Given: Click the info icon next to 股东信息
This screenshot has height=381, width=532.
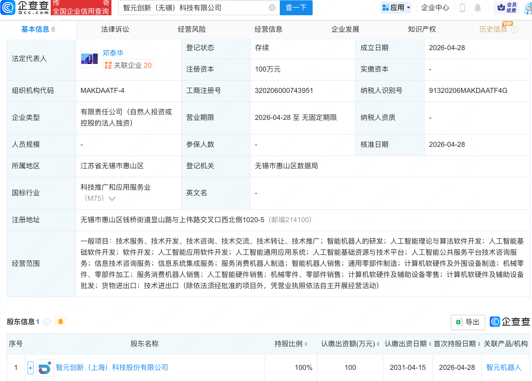Looking at the screenshot, I should pos(47,322).
